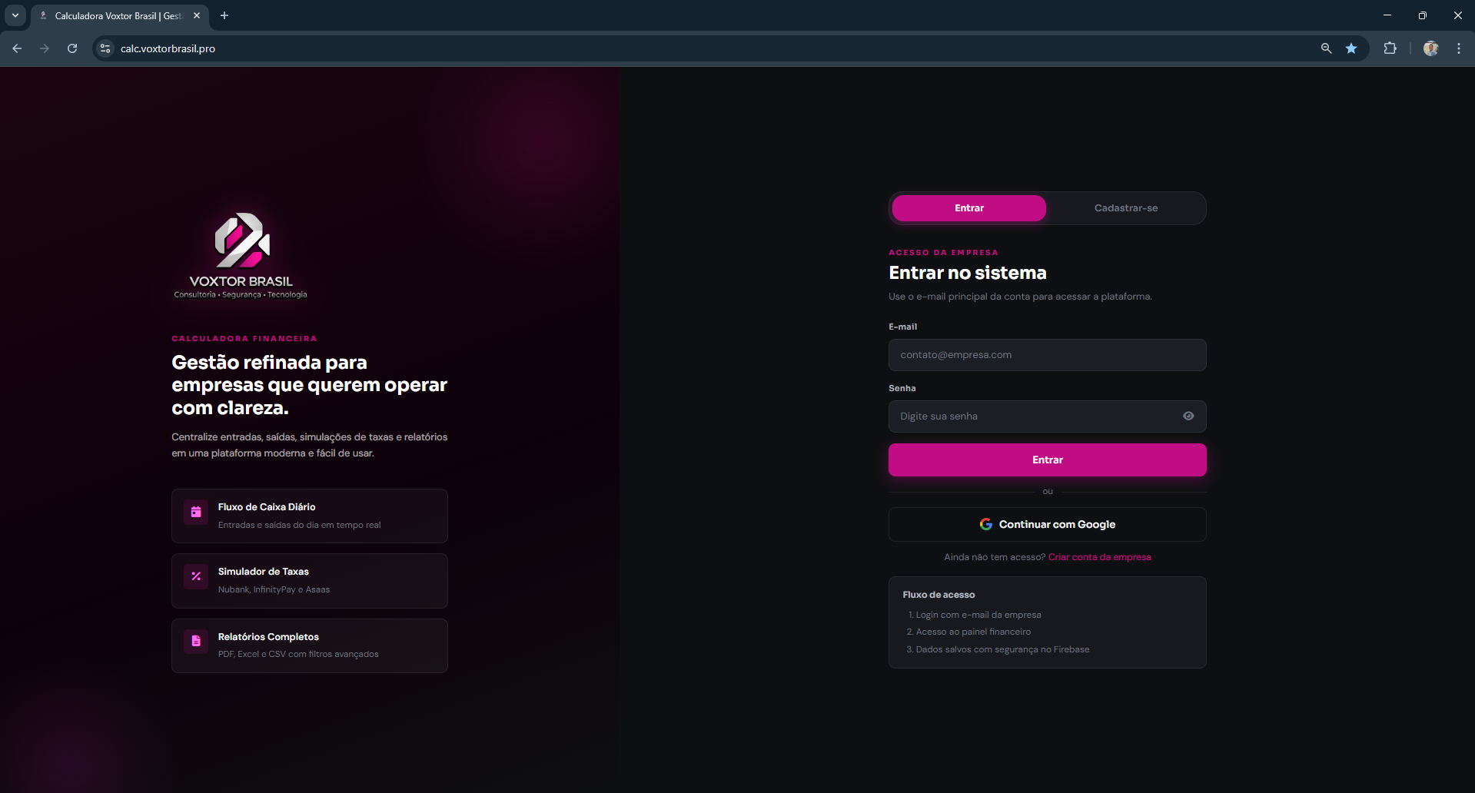Expand the site information icon in the address bar
The height and width of the screenshot is (793, 1475).
tap(105, 48)
